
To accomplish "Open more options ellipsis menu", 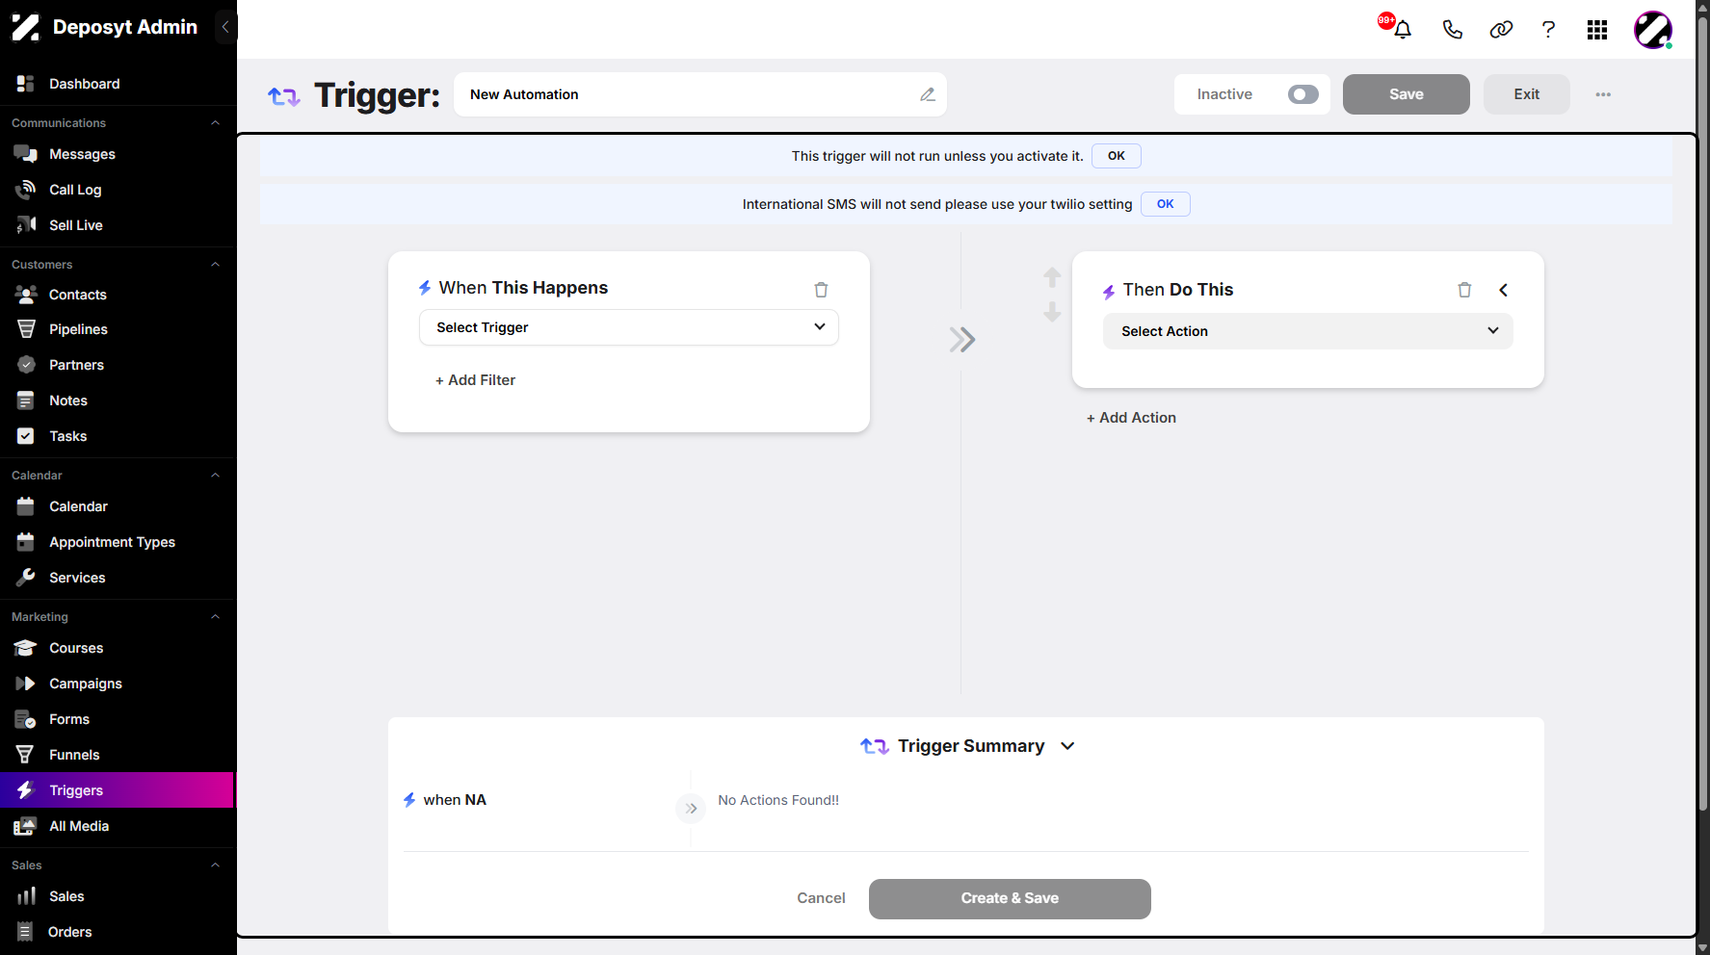I will point(1603,94).
